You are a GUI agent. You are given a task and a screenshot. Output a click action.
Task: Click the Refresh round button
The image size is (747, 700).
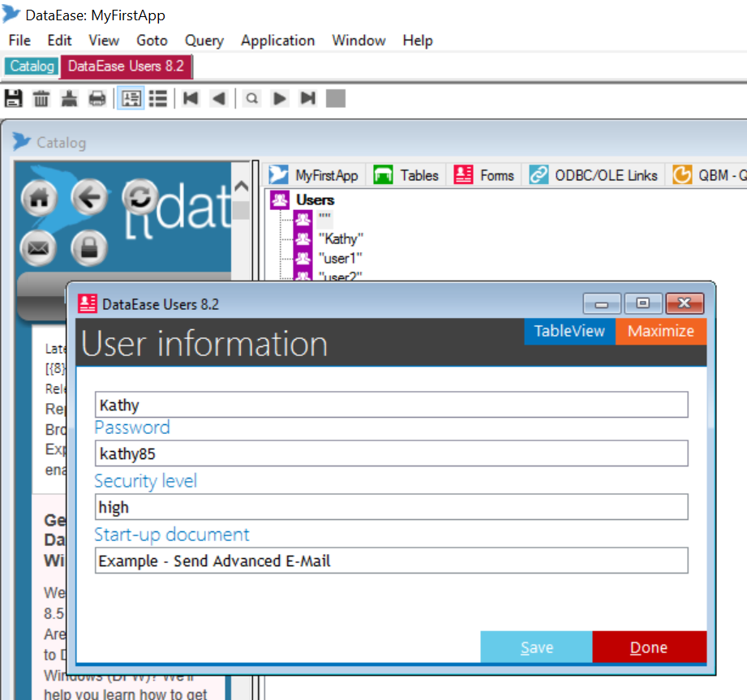click(140, 197)
